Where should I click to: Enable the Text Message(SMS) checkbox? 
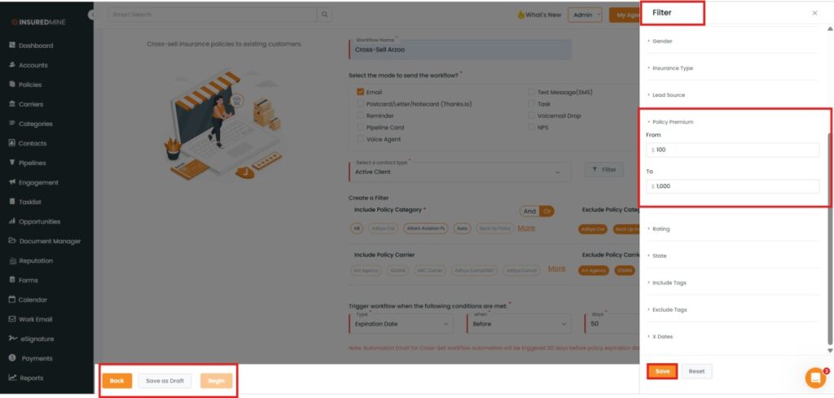531,92
